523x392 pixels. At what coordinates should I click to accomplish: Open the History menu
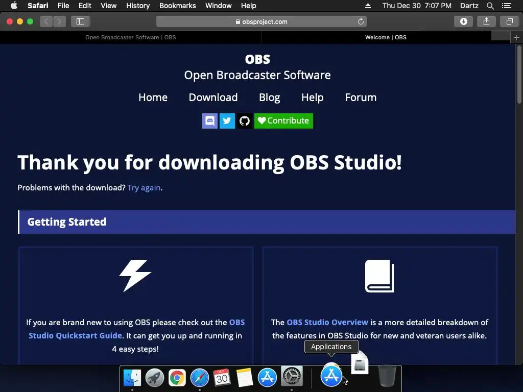(138, 6)
